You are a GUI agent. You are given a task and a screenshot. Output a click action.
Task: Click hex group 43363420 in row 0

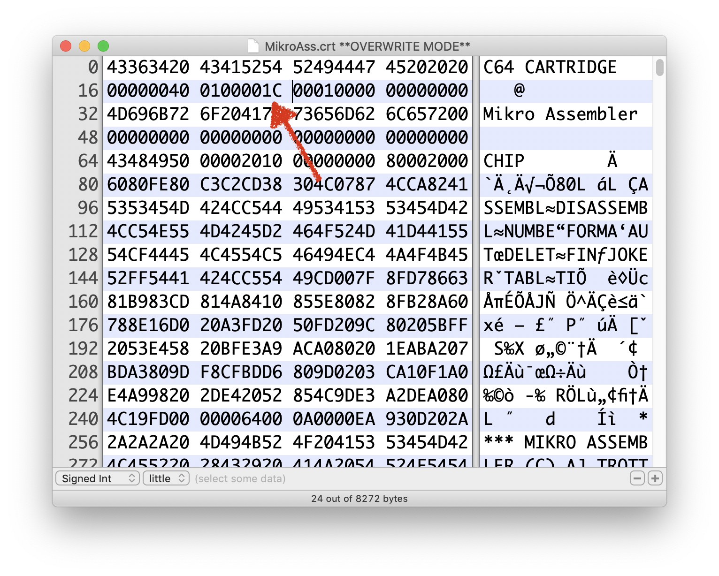[148, 67]
